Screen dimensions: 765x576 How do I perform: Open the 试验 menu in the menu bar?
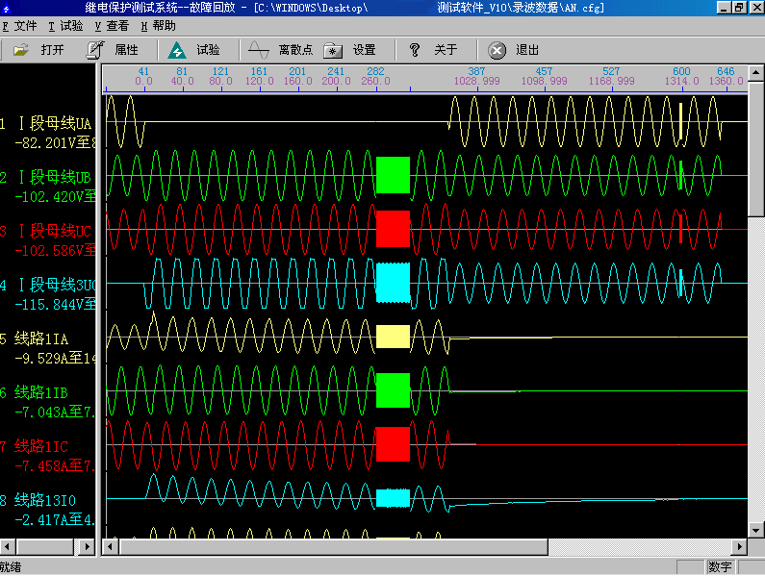point(65,26)
